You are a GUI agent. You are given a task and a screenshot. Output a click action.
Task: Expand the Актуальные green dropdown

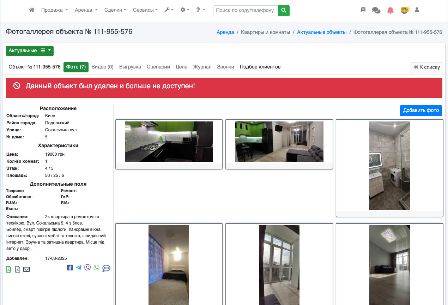pyautogui.click(x=30, y=51)
